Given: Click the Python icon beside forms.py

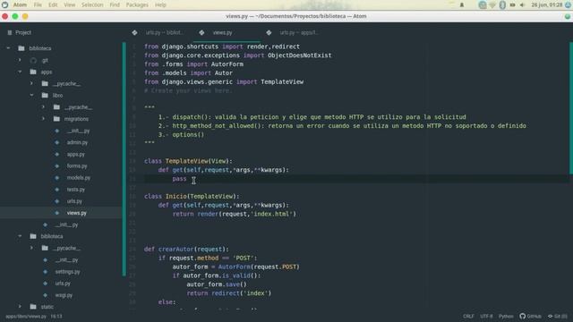Looking at the screenshot, I should 56,165.
